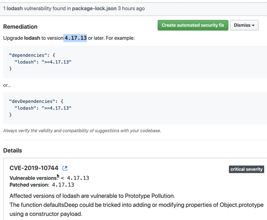Select the highlighted 4.17.13 version in Remediation
The width and height of the screenshot is (267, 220).
click(x=75, y=38)
